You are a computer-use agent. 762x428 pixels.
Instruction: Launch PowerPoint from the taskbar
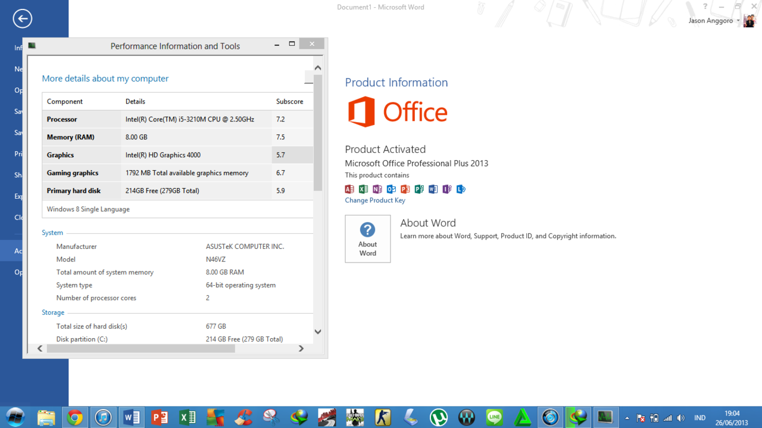click(x=159, y=417)
